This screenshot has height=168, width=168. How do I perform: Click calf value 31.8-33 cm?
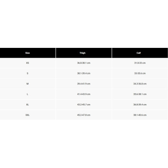click(x=140, y=63)
